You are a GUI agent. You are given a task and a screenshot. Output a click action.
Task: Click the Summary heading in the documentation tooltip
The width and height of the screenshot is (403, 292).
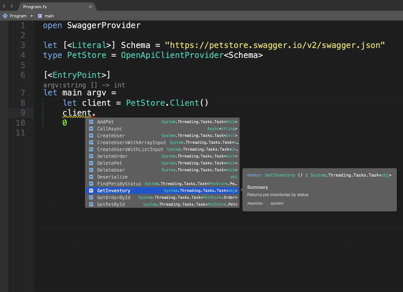[x=257, y=187]
